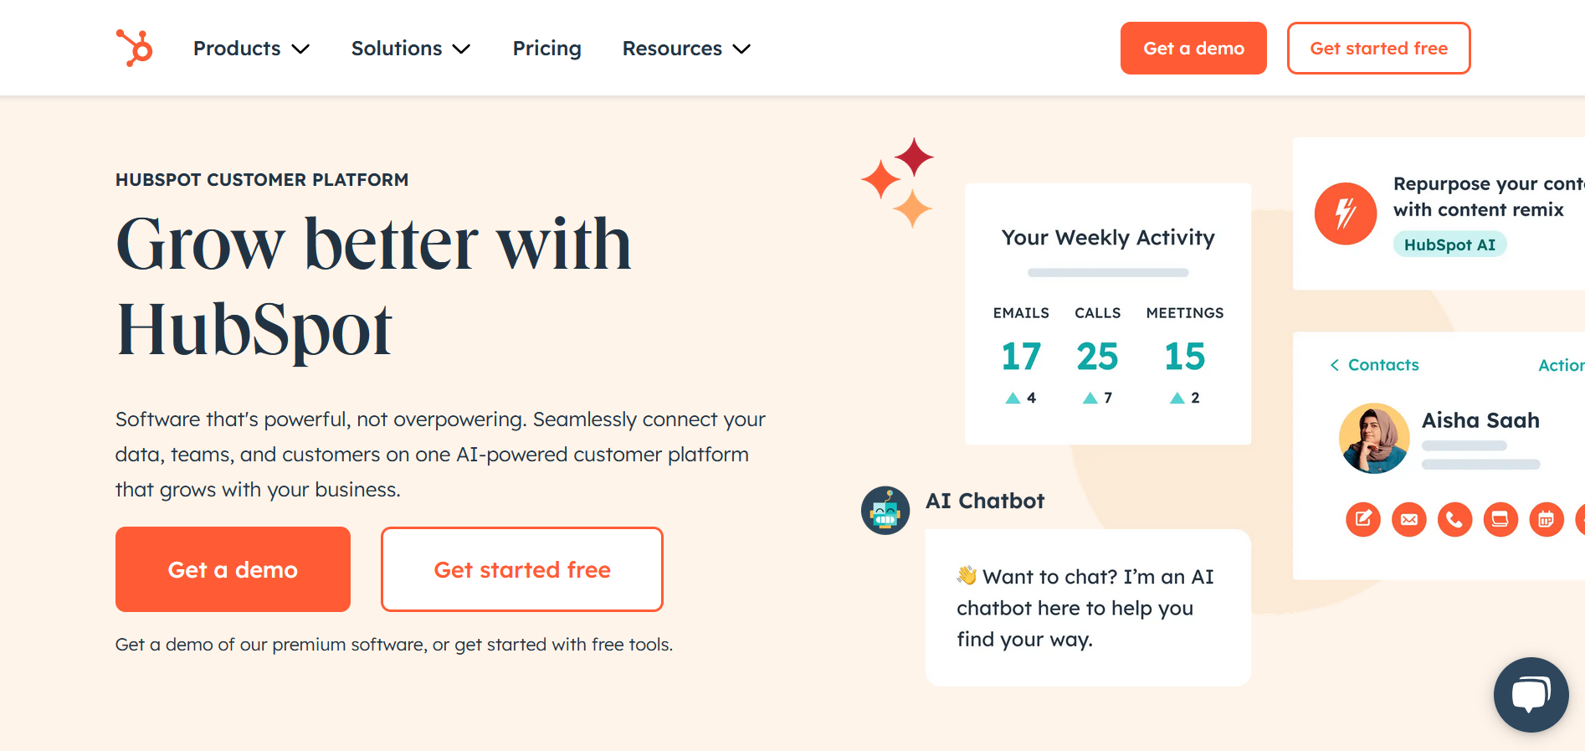Open the Pricing page from navigation
Image resolution: width=1585 pixels, height=751 pixels.
pyautogui.click(x=546, y=49)
